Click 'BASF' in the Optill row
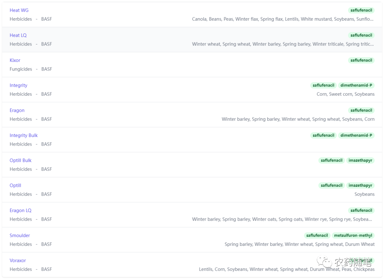 [47, 194]
